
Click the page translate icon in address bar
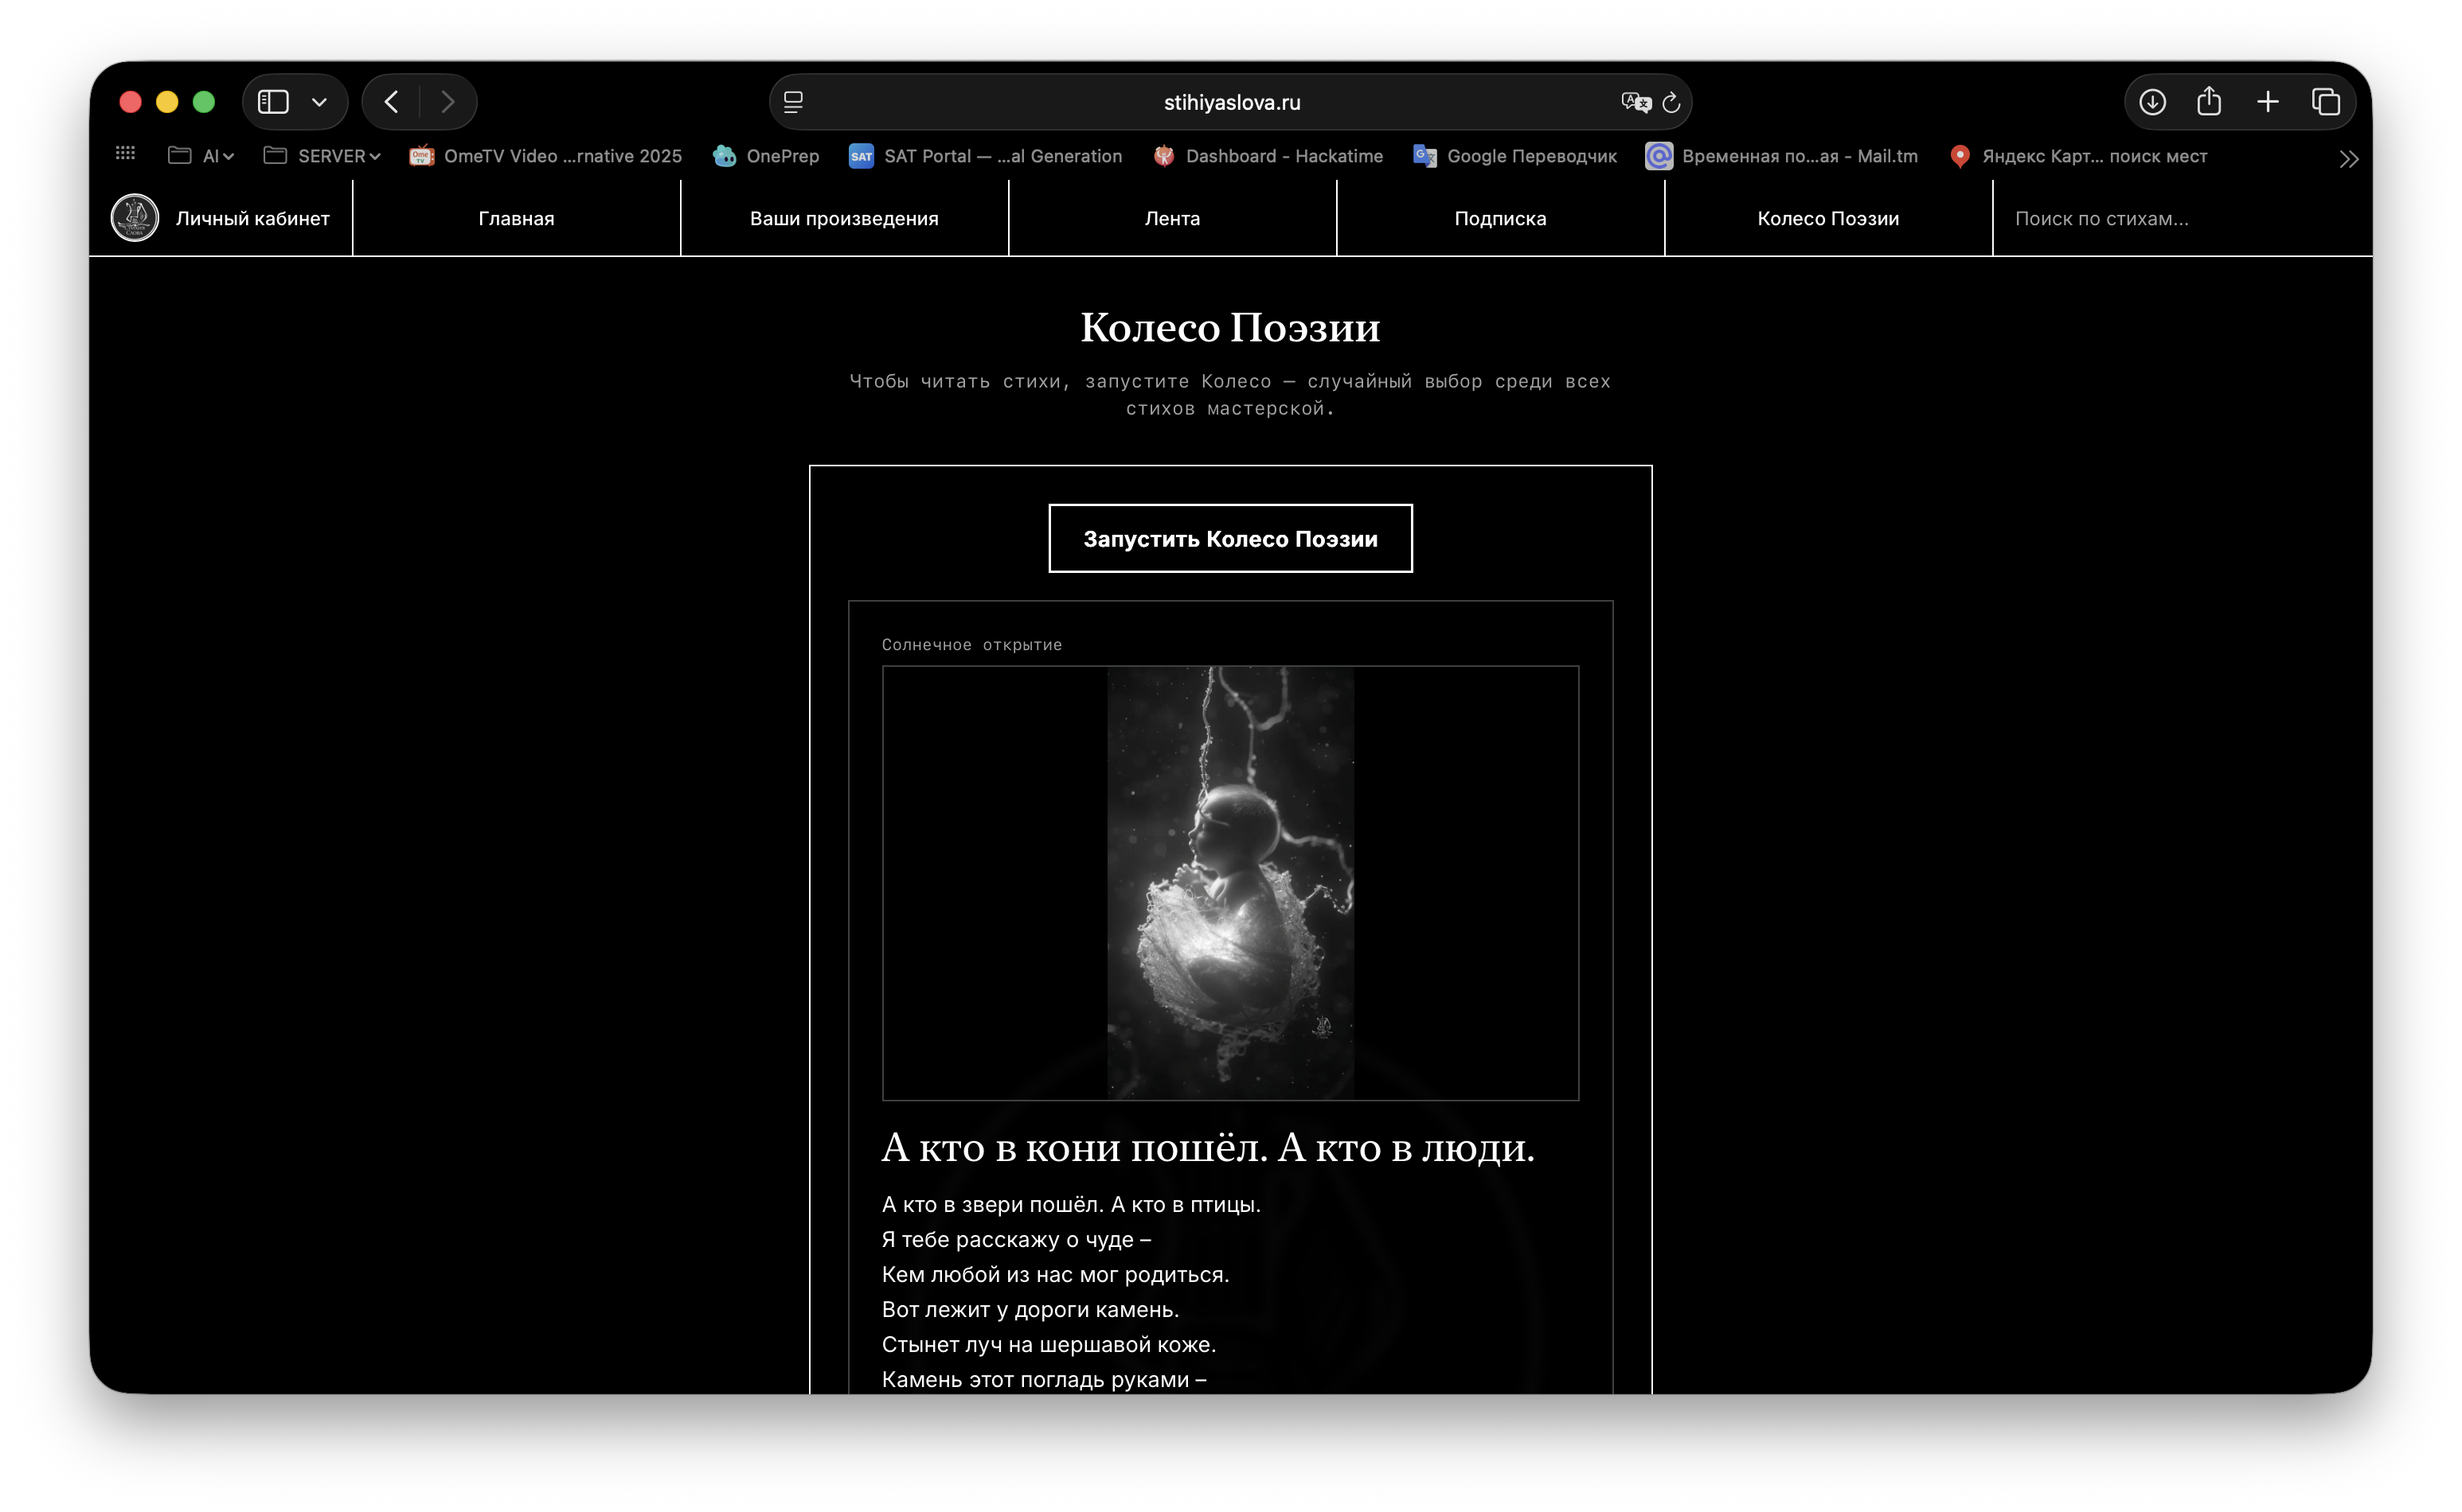point(1635,102)
